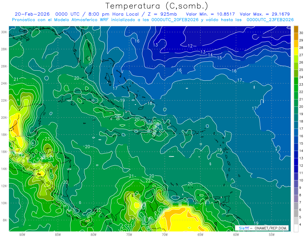Click the orange swatch between 28 and 29
The width and height of the screenshot is (308, 238).
click(x=296, y=44)
